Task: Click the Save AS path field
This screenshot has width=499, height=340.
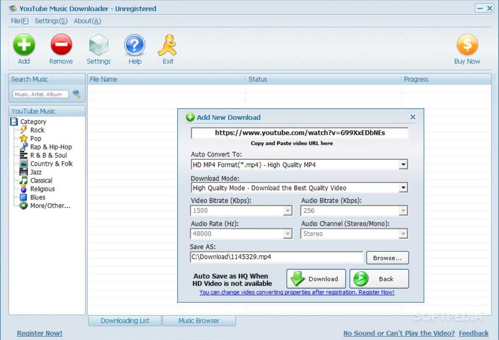Action: click(276, 257)
